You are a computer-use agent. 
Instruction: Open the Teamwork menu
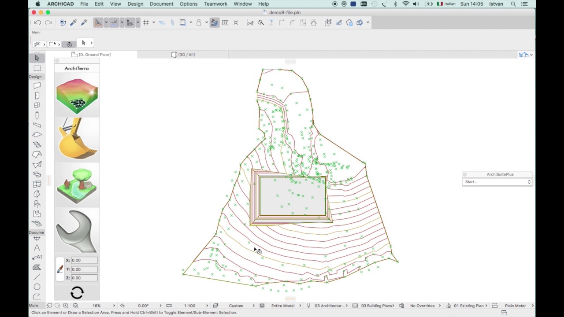(215, 4)
